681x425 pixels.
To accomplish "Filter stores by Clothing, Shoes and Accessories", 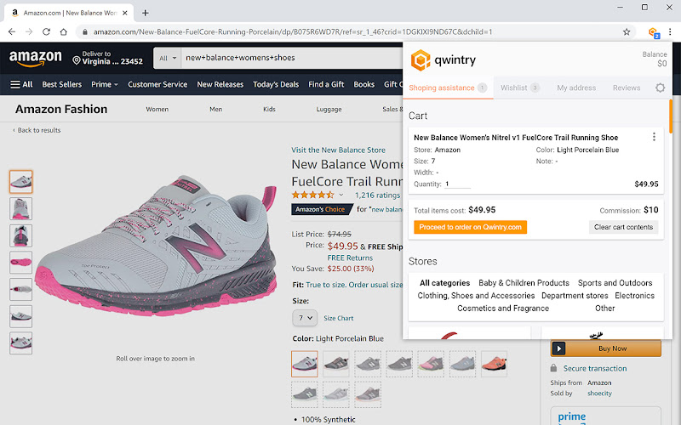I will [476, 295].
